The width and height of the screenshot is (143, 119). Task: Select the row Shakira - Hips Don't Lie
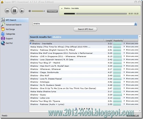pos(84,66)
